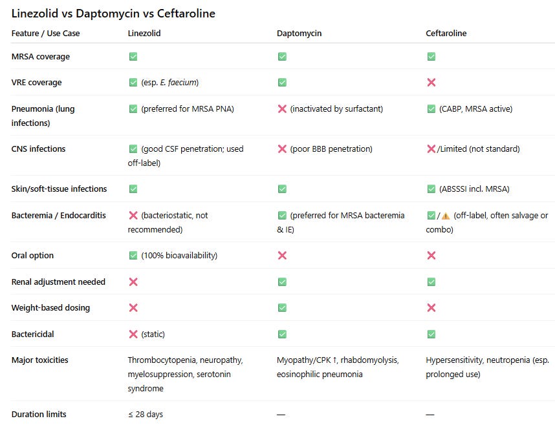Click Daptomycin's check for Weight-based dosing
This screenshot has height=432, width=555.
(282, 307)
